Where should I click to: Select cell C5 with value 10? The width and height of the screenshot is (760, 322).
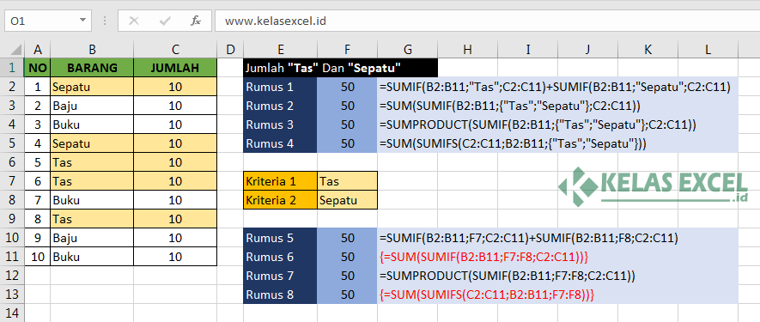[175, 143]
